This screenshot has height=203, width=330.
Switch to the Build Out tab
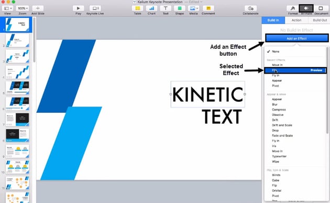(x=320, y=20)
